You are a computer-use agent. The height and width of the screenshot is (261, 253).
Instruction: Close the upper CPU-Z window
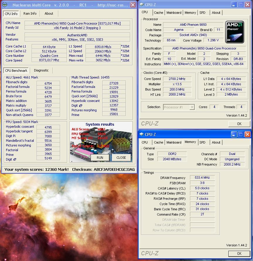click(247, 5)
